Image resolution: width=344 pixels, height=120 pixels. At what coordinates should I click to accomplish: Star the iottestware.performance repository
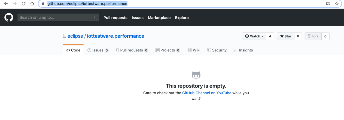tap(285, 36)
